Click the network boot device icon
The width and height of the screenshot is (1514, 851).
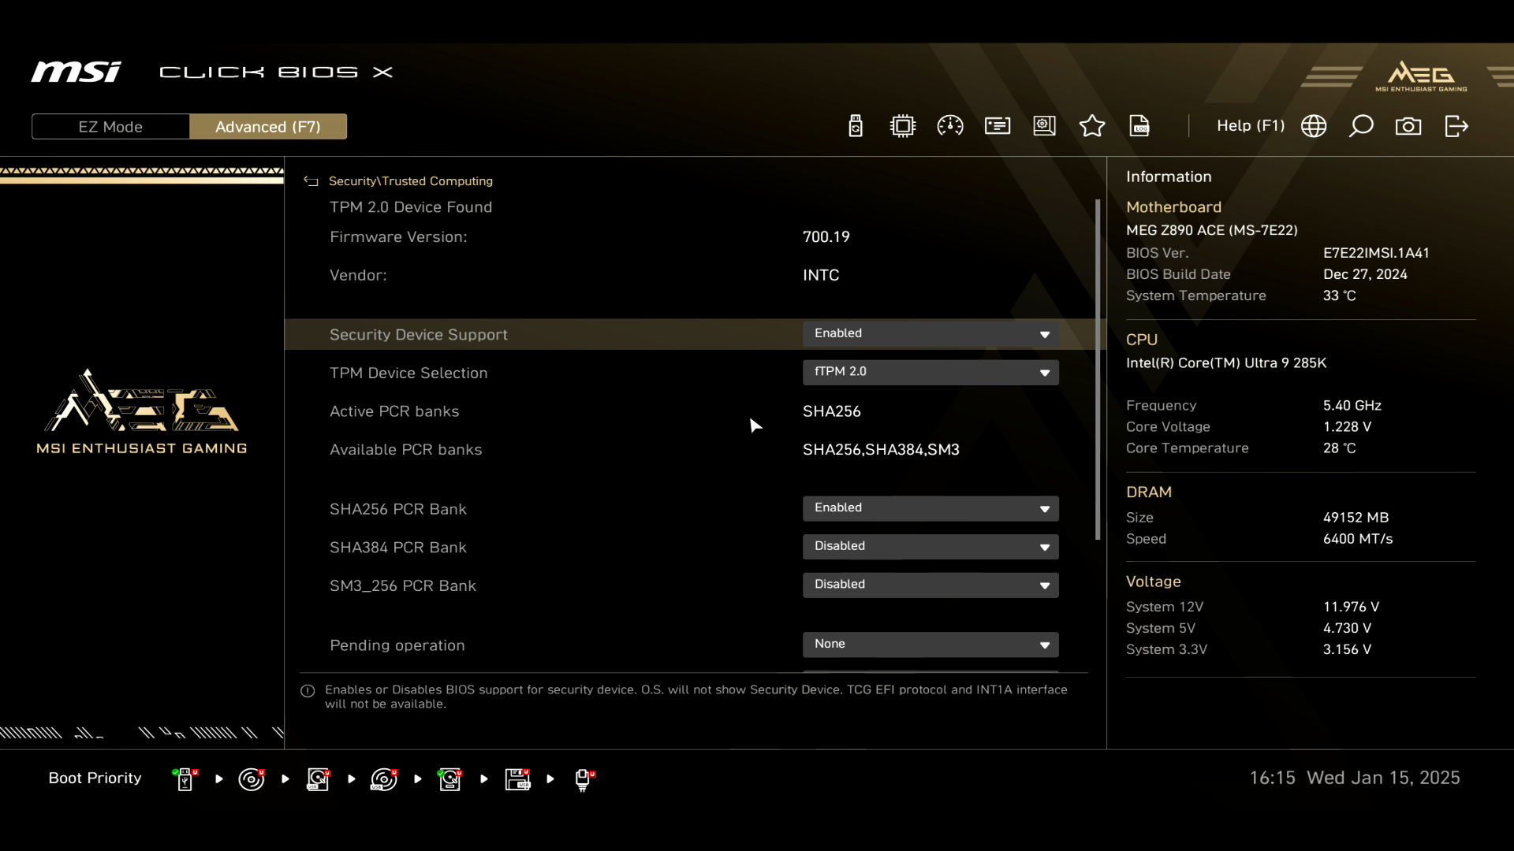click(584, 779)
